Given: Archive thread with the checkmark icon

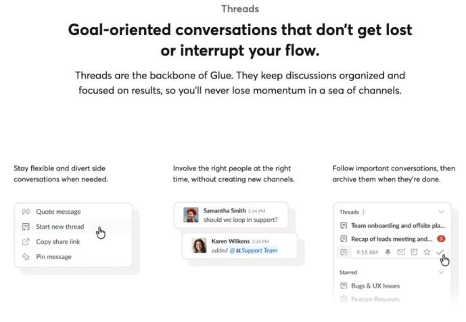Looking at the screenshot, I should click(x=440, y=252).
